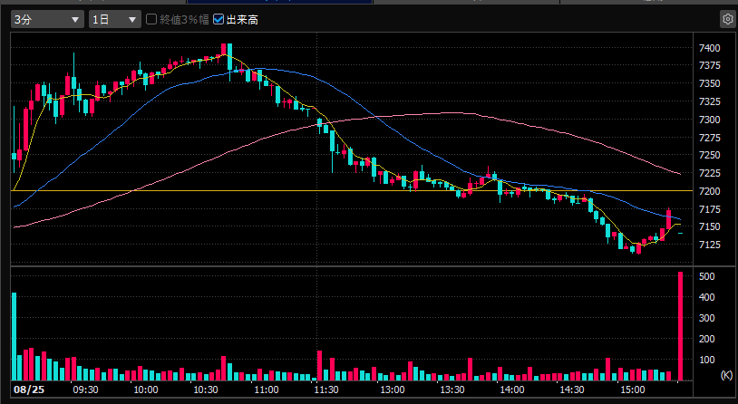Click the last red candlestick near 7175
The height and width of the screenshot is (404, 738).
668,218
